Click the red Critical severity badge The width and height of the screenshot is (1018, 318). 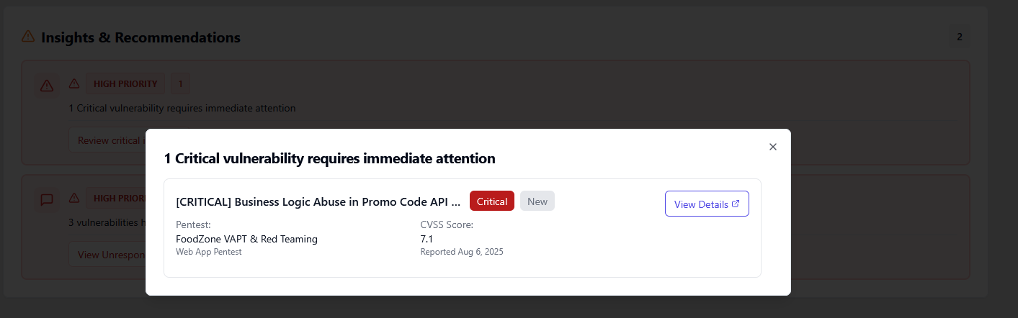click(491, 201)
